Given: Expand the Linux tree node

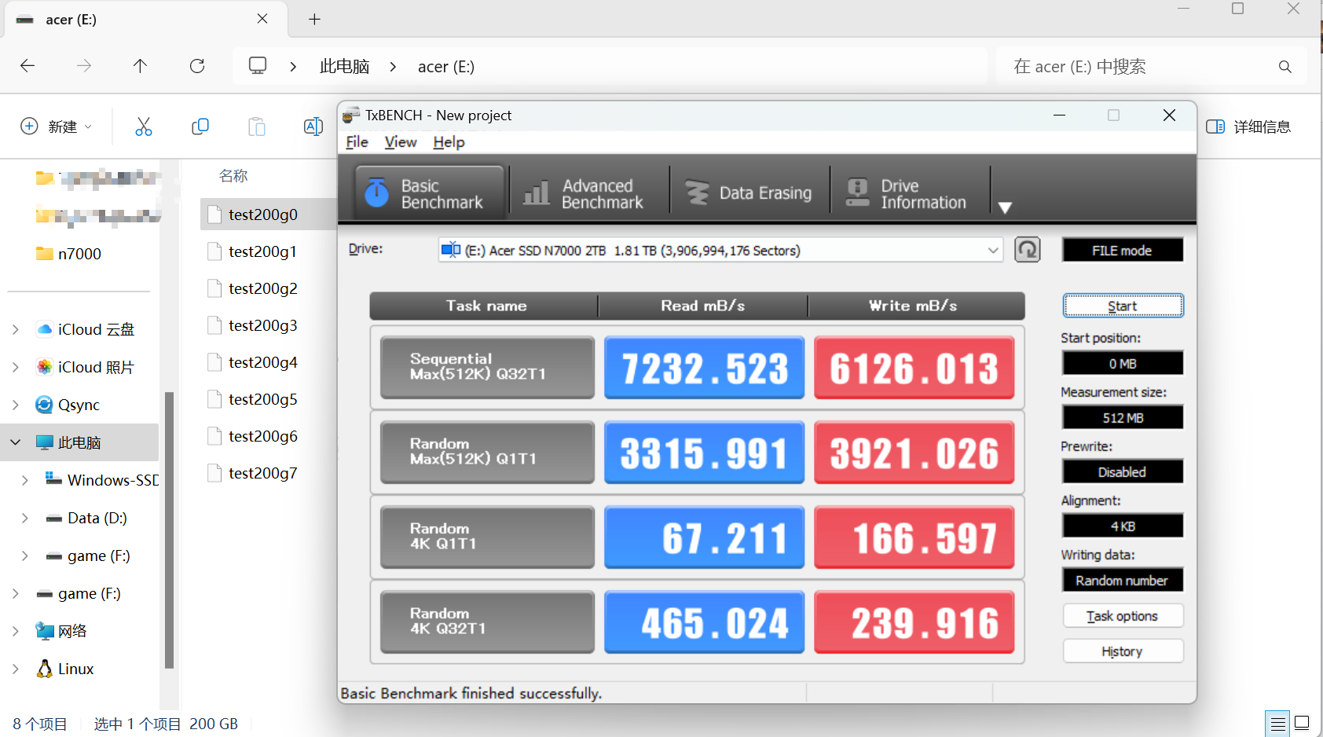Looking at the screenshot, I should pyautogui.click(x=15, y=669).
